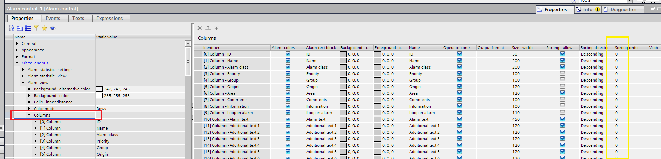Expand Background - alternative color
The width and height of the screenshot is (661, 159).
[x=29, y=89]
